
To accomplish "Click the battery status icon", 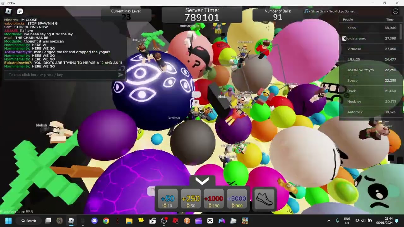I will pos(370,221).
